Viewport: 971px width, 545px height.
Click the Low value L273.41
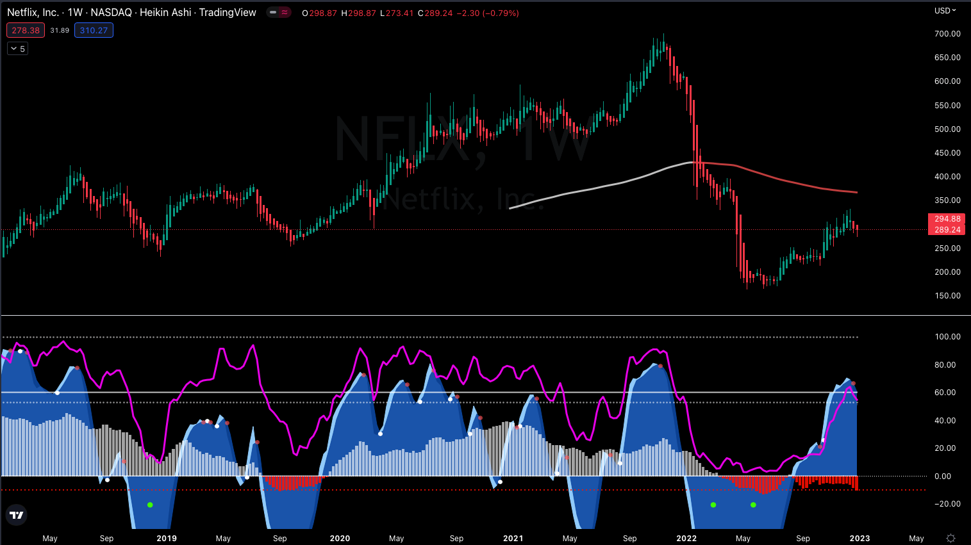tap(397, 13)
